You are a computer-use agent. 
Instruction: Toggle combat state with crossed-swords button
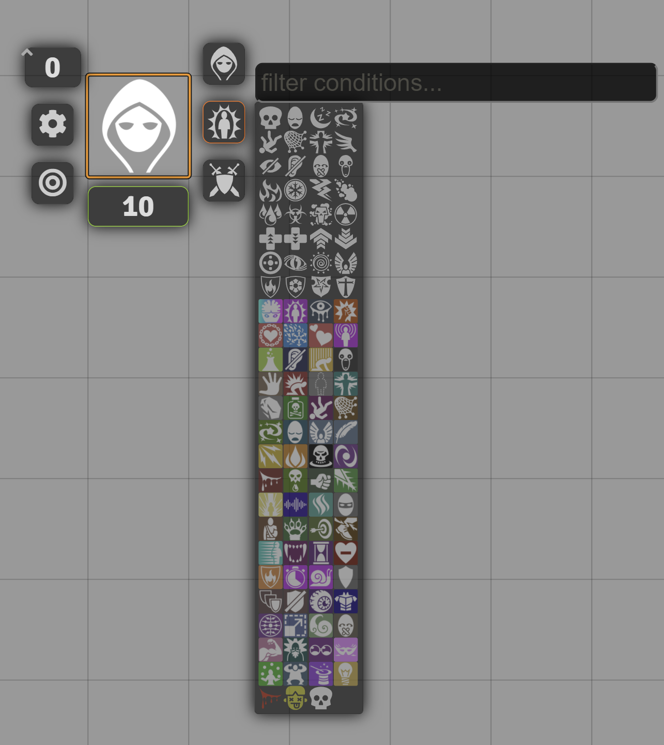click(x=224, y=180)
